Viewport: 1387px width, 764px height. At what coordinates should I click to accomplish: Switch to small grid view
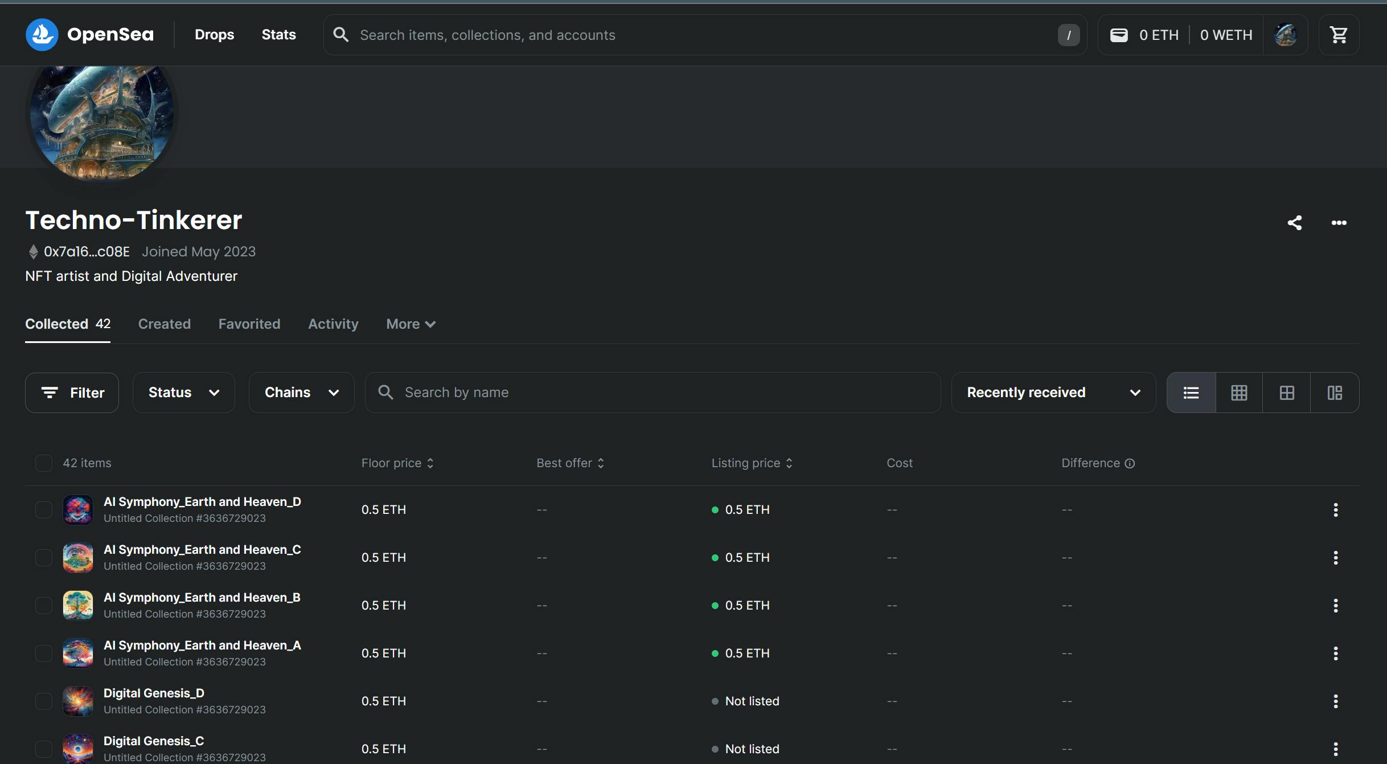(1239, 393)
